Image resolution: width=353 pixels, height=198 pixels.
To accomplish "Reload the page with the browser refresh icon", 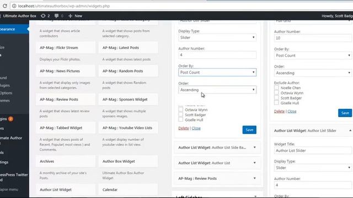I will [5, 6].
